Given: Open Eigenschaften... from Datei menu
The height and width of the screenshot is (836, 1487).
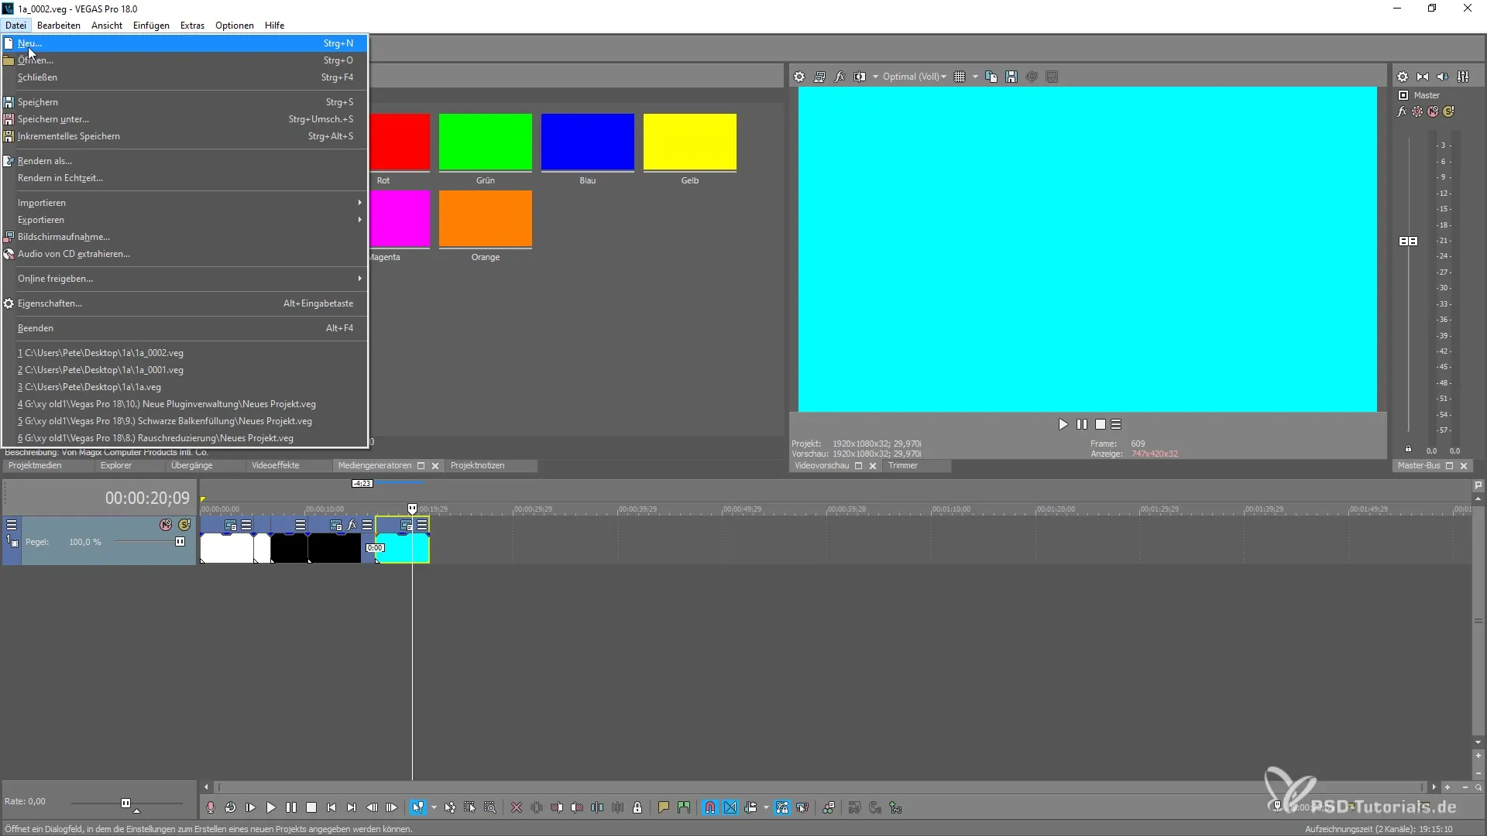Looking at the screenshot, I should click(x=185, y=303).
